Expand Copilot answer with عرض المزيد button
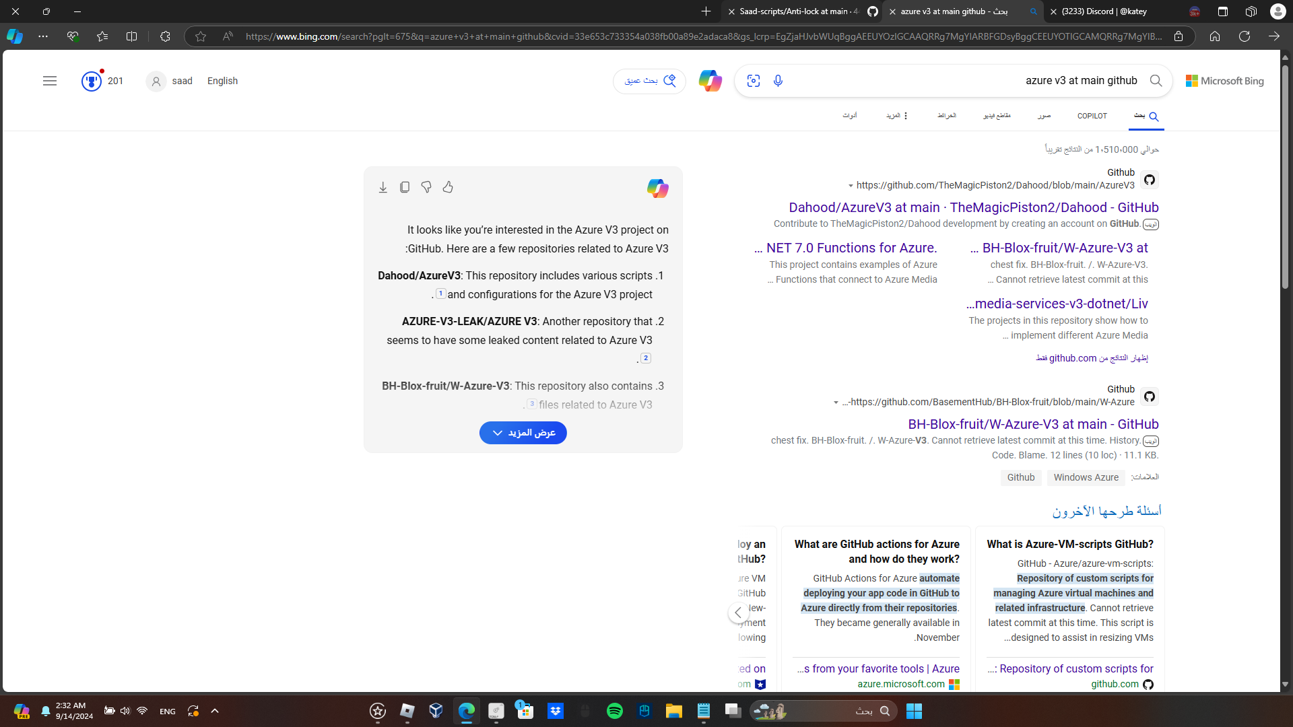 click(x=523, y=433)
